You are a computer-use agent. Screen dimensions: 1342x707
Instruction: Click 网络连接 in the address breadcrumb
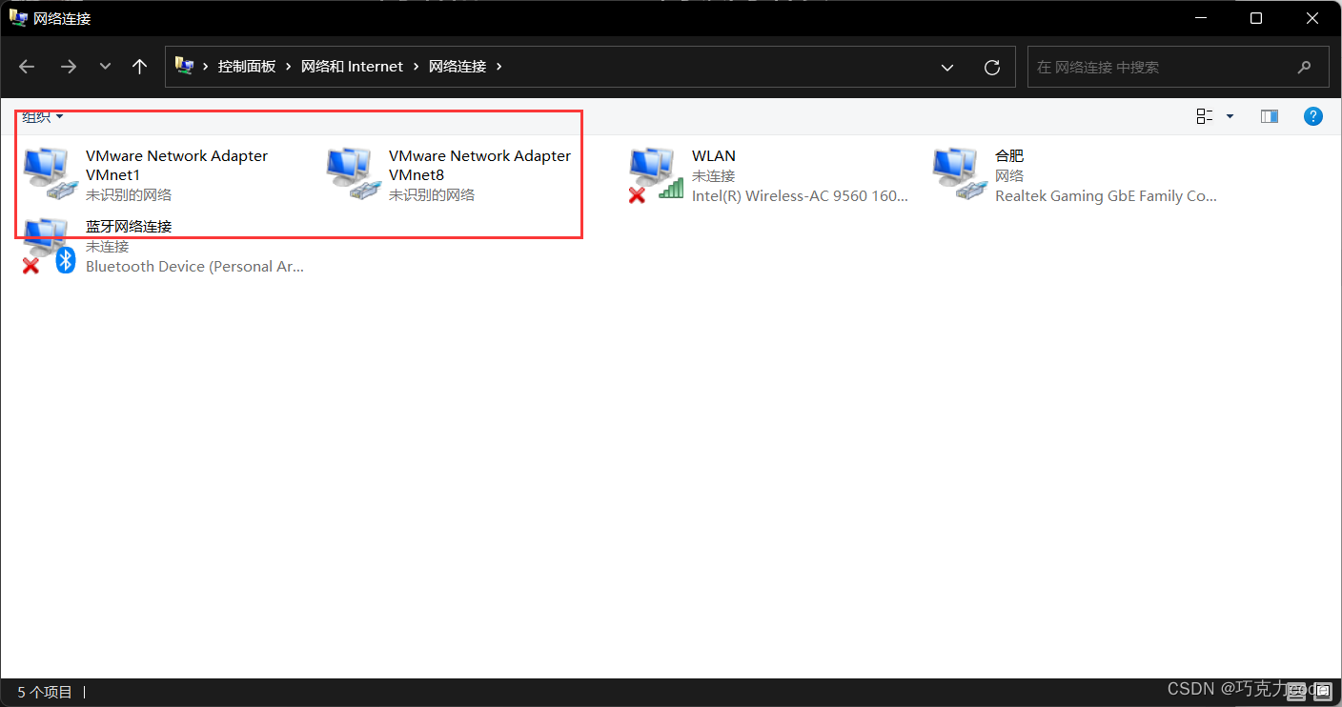point(457,67)
